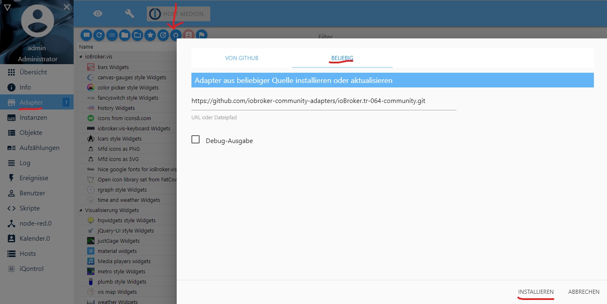Collapse the Visualisierung Widgets group
This screenshot has height=304, width=607.
[80, 210]
